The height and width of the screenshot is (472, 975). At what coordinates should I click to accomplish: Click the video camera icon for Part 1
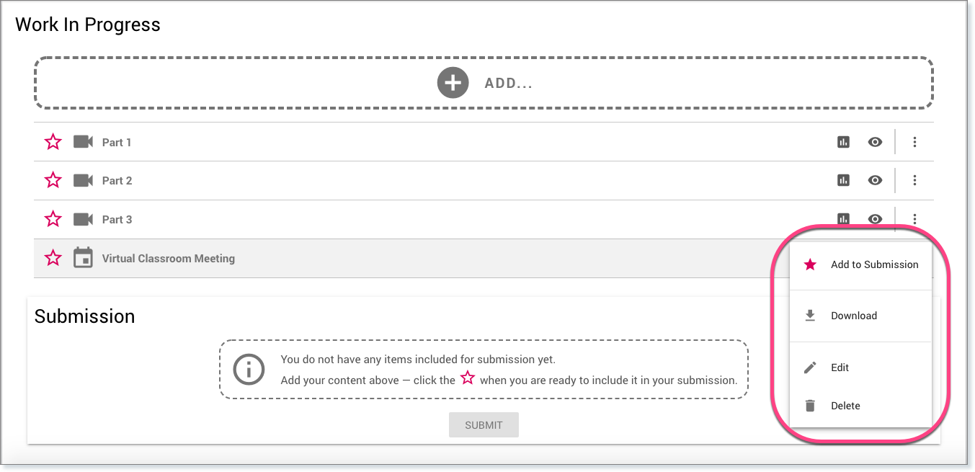click(84, 142)
